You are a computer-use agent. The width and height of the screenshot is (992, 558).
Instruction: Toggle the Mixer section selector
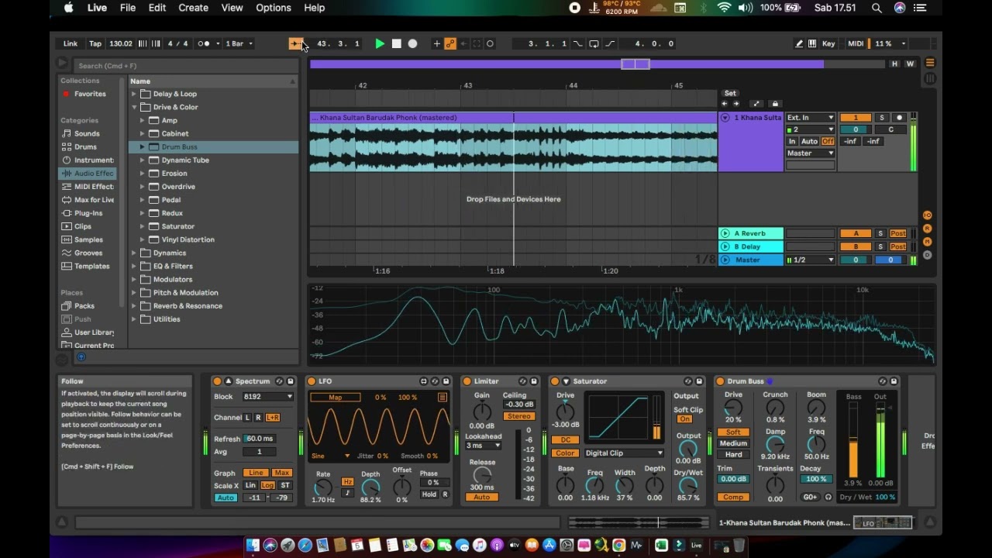click(x=927, y=242)
